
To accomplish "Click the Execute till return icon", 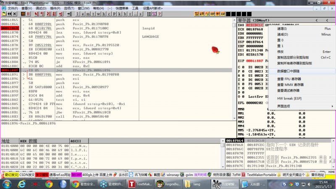I will coord(61,14).
